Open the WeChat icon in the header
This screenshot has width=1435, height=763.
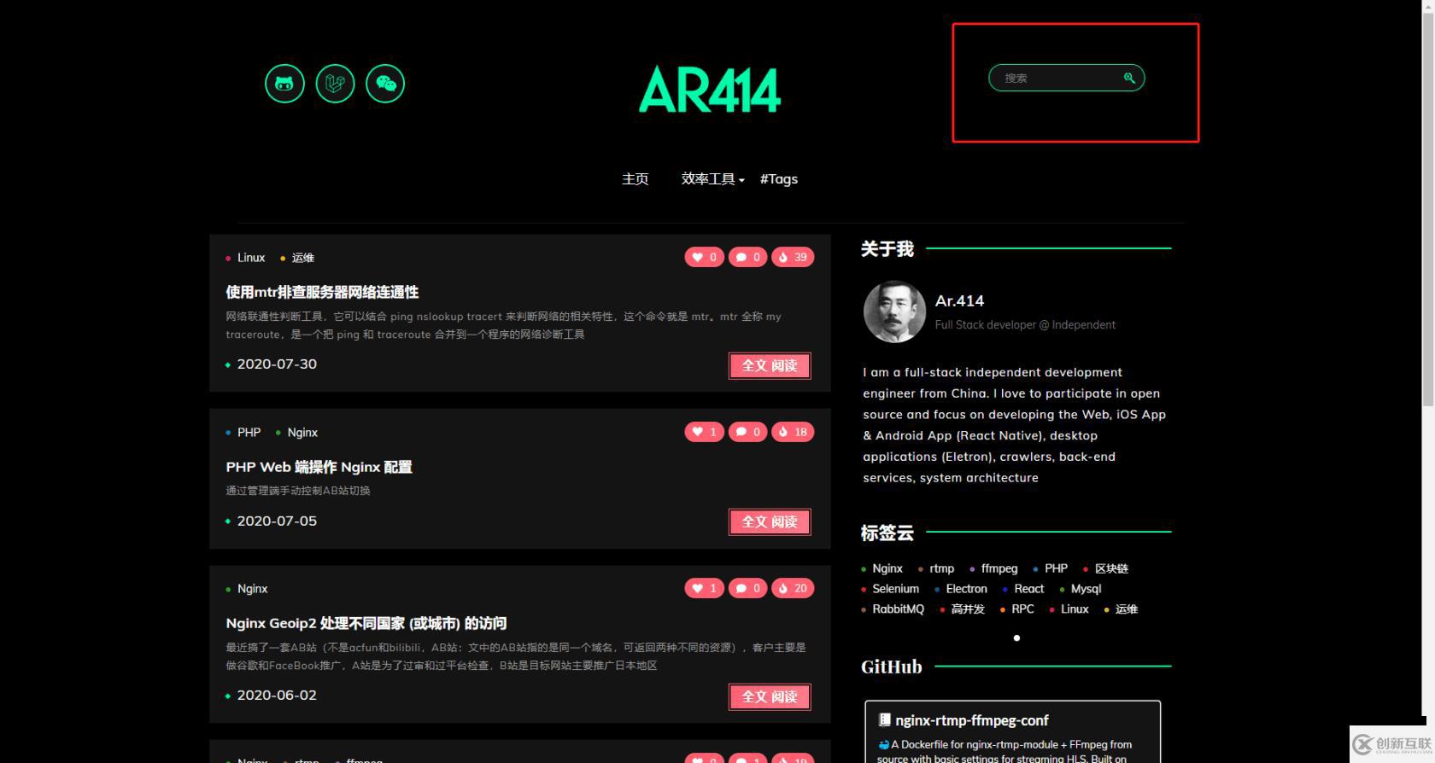point(385,84)
